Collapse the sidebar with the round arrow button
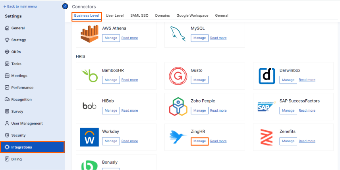This screenshot has height=170, width=340. (65, 6)
